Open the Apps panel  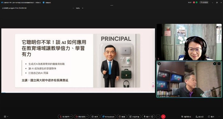point(186,116)
